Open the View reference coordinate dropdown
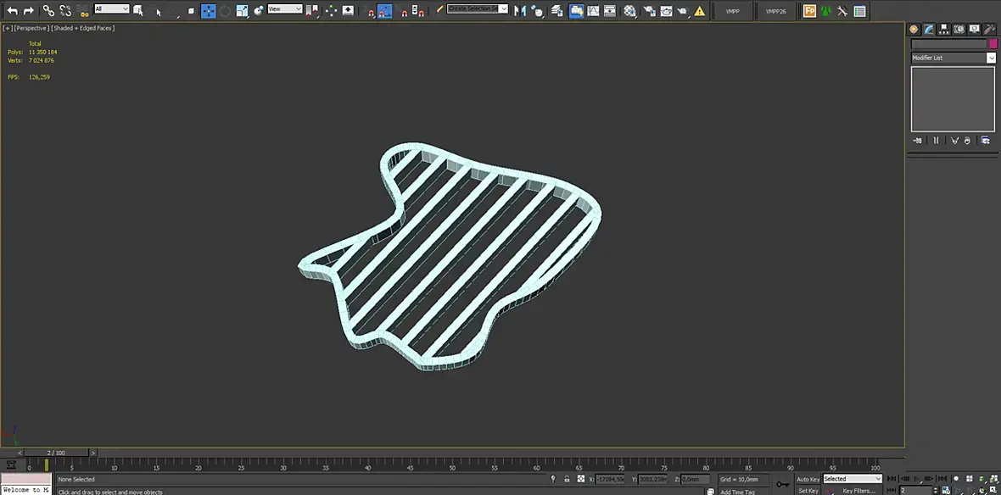The width and height of the screenshot is (1001, 495). [x=285, y=9]
